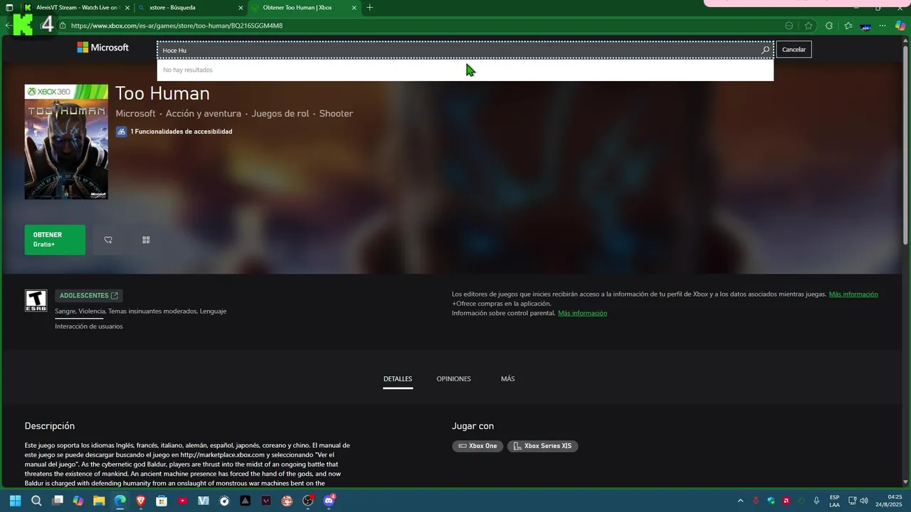Open the QR code icon next to wishlist
Image resolution: width=911 pixels, height=512 pixels.
coord(146,240)
